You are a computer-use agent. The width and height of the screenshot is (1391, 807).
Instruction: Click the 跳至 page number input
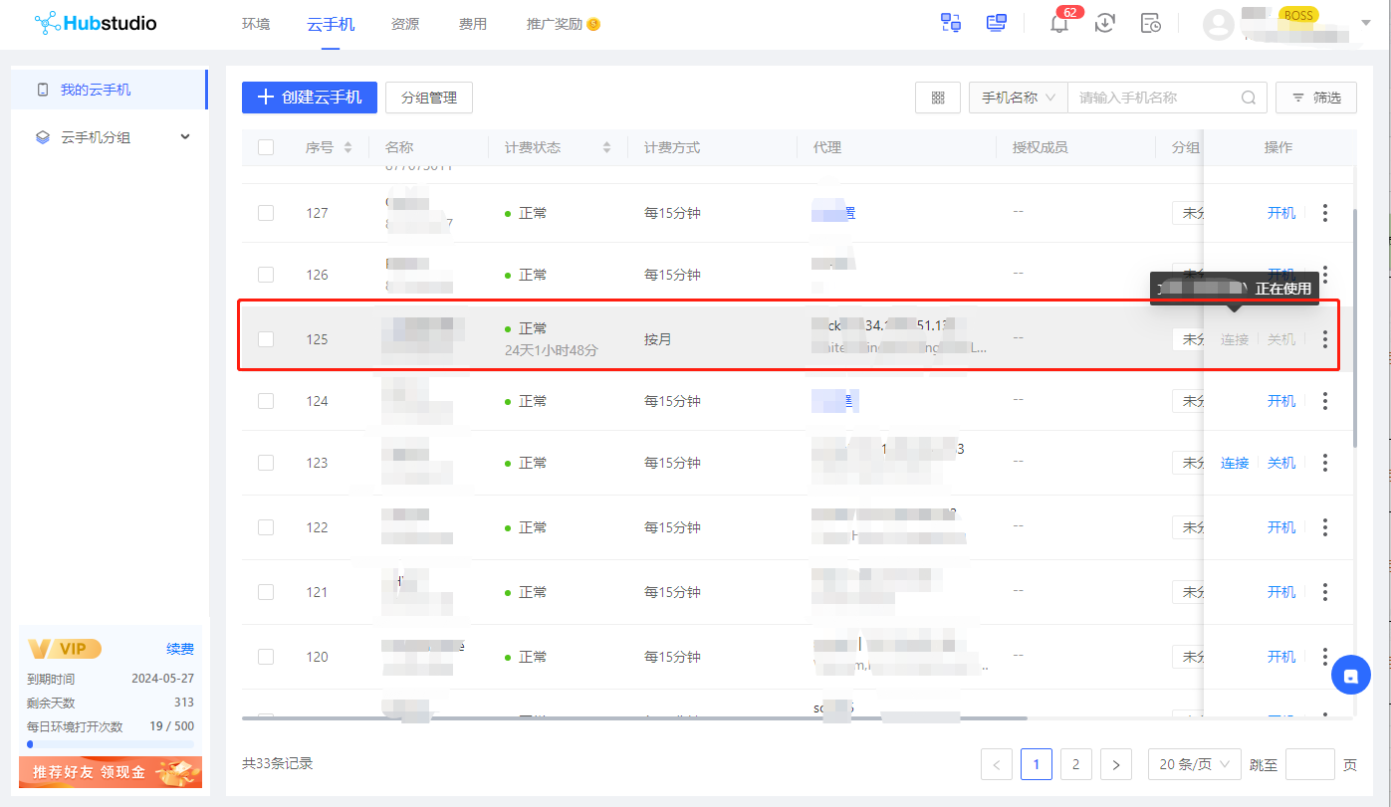click(x=1309, y=764)
